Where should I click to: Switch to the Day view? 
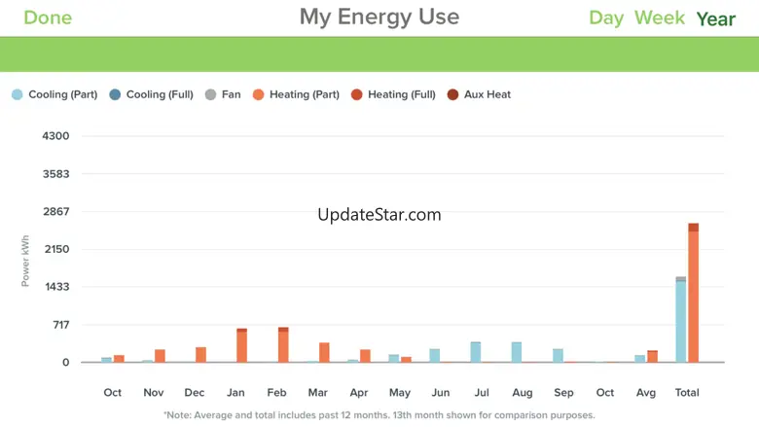tap(606, 18)
